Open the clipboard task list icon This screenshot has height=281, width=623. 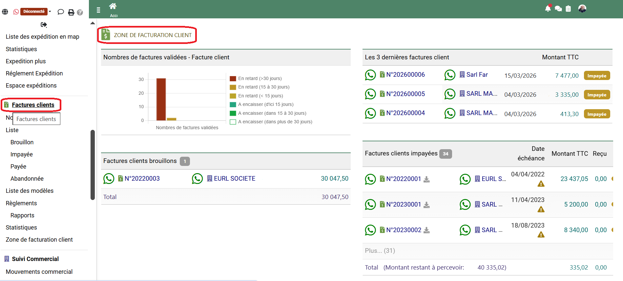(x=568, y=9)
